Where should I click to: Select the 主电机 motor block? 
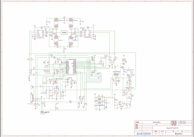(64, 33)
